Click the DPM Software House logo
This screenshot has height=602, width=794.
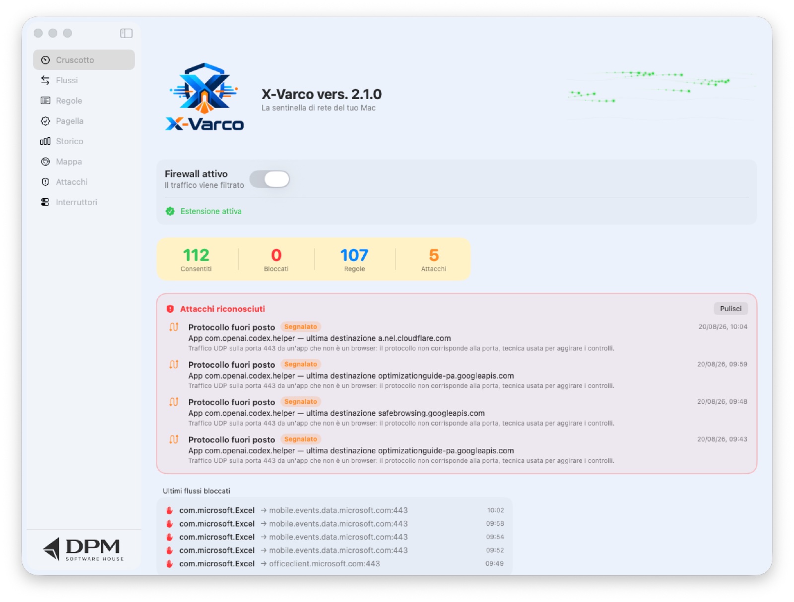pos(83,549)
